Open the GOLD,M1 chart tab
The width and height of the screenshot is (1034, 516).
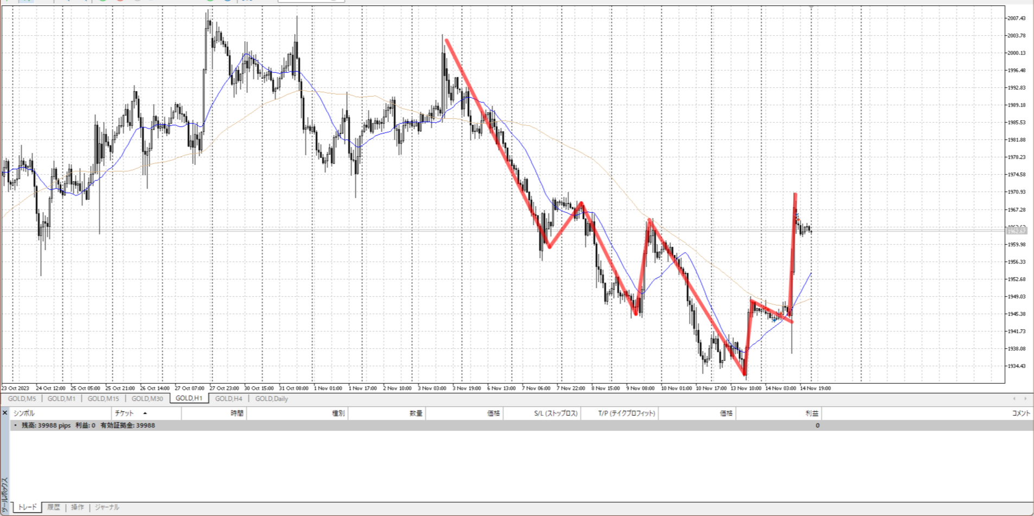coord(61,399)
